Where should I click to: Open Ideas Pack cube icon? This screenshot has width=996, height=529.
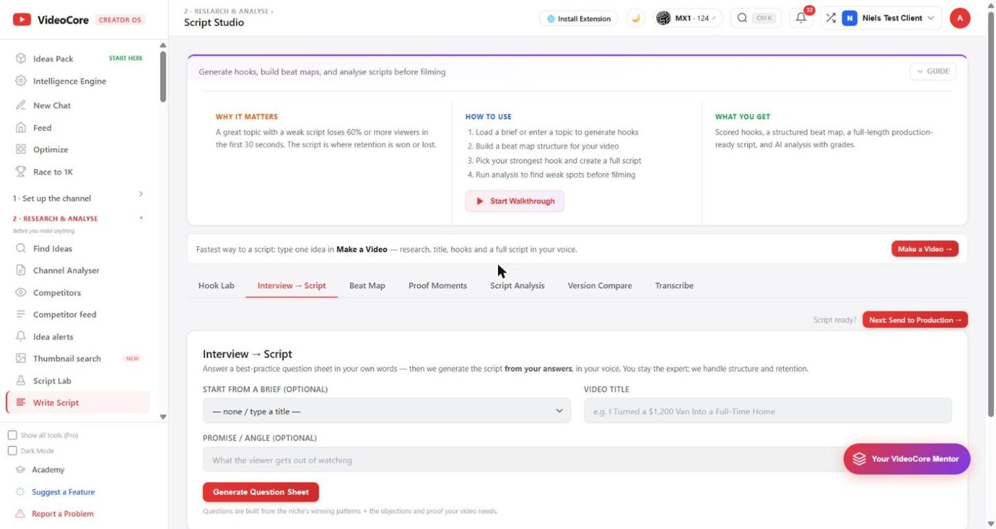[x=21, y=59]
